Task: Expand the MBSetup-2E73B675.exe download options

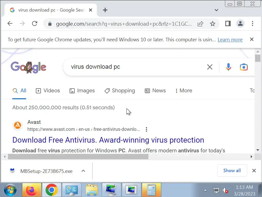Action: point(83,171)
